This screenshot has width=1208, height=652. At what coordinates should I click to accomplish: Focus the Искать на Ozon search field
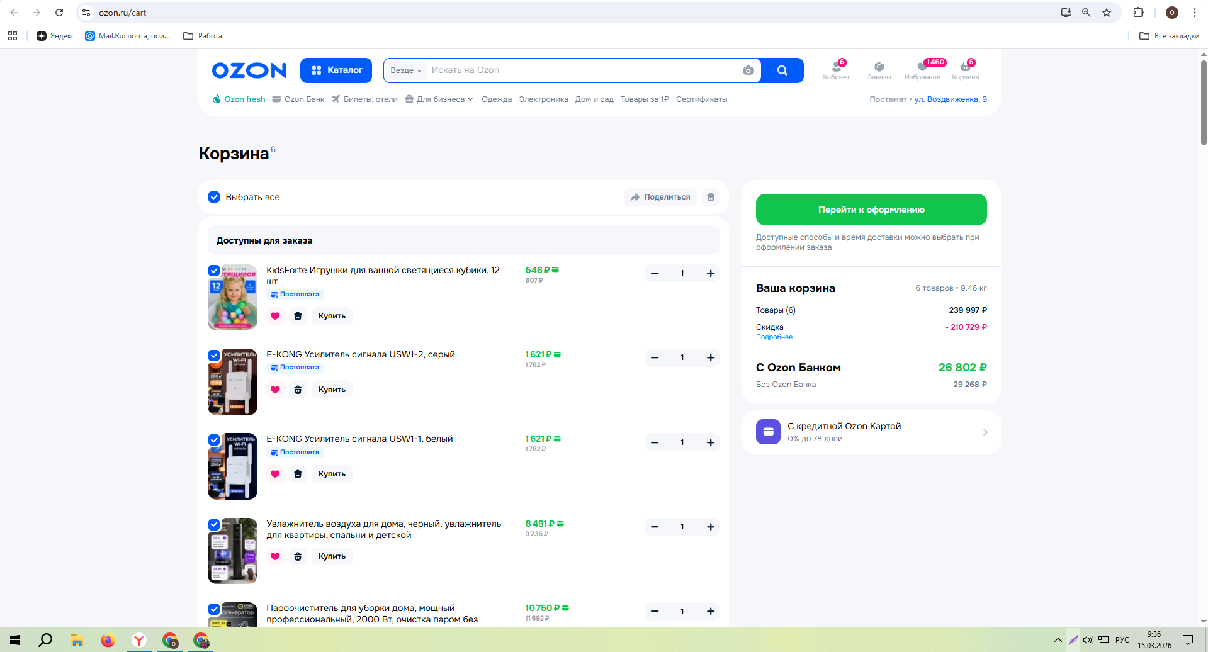(582, 70)
